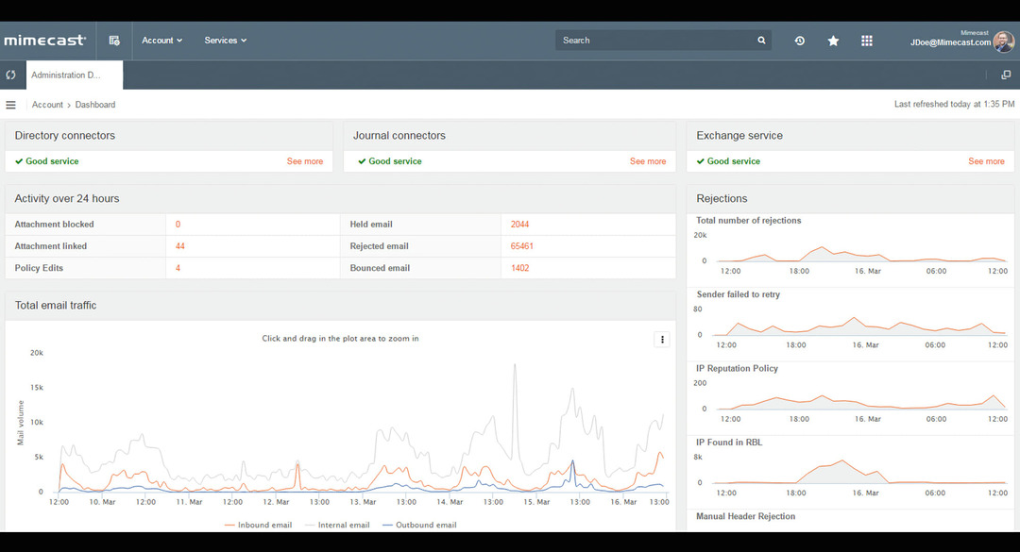
Task: Click the dashboard settings icon in toolbar
Action: (113, 41)
